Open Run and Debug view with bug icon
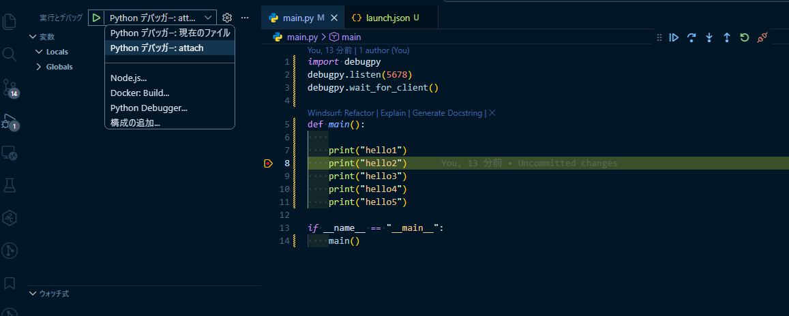This screenshot has width=789, height=316. [x=10, y=121]
